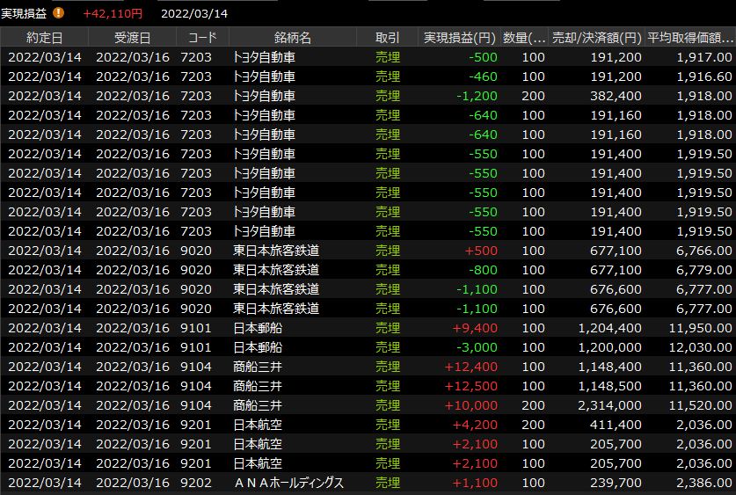Sort table by 銘柄名 header
736x495 pixels.
(x=292, y=38)
